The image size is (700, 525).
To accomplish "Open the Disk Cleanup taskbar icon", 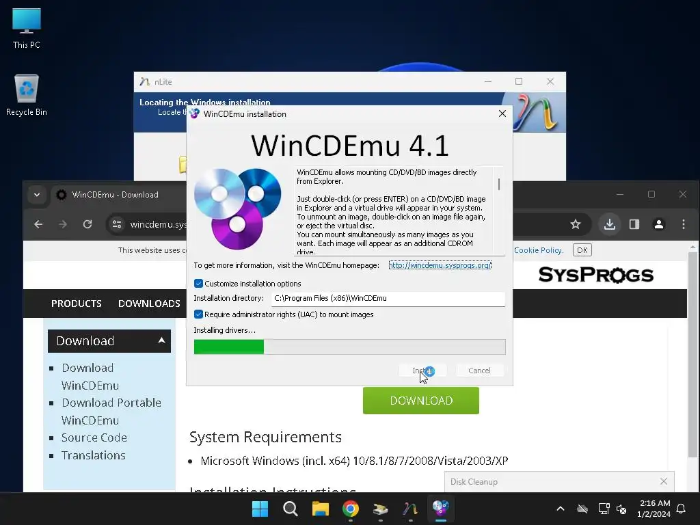I will pos(380,509).
